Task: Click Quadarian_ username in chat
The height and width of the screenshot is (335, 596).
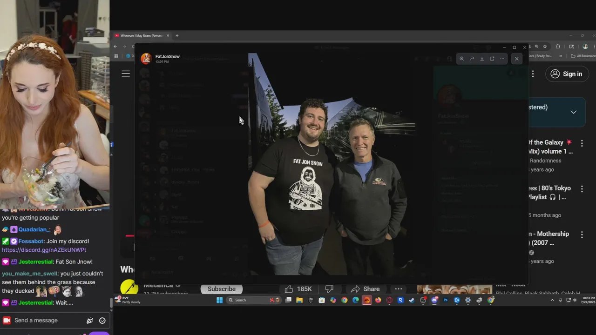Action: (x=35, y=229)
